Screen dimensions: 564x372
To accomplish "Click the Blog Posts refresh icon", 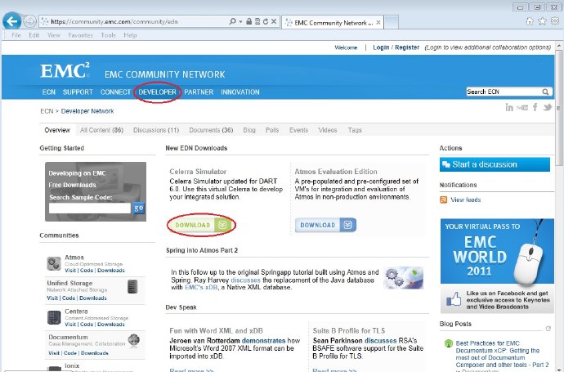I will 548,329.
